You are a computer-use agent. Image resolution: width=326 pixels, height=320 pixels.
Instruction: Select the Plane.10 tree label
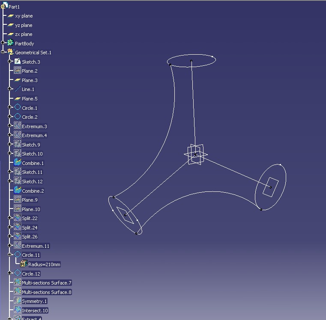pos(31,209)
